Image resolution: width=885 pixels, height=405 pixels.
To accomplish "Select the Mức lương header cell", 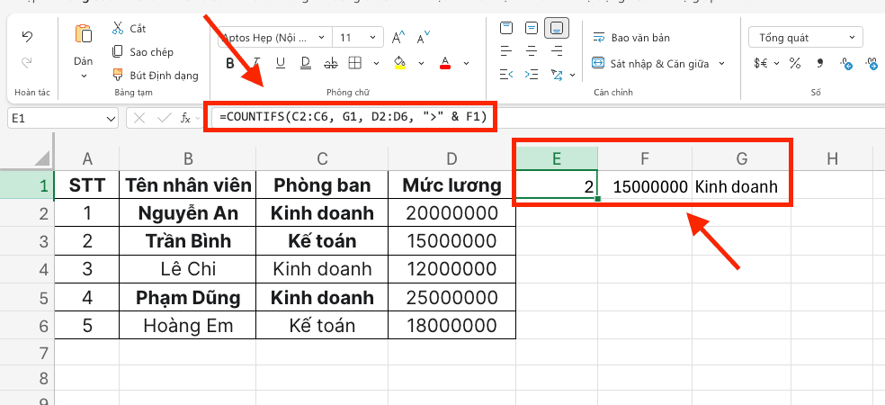I will pos(451,184).
